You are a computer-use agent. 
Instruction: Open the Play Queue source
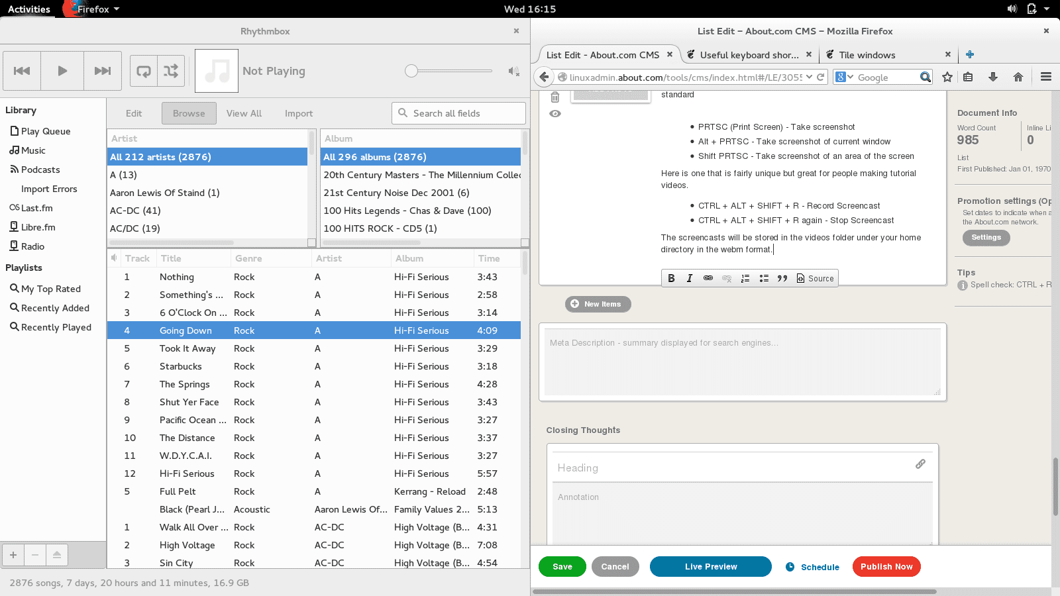46,131
